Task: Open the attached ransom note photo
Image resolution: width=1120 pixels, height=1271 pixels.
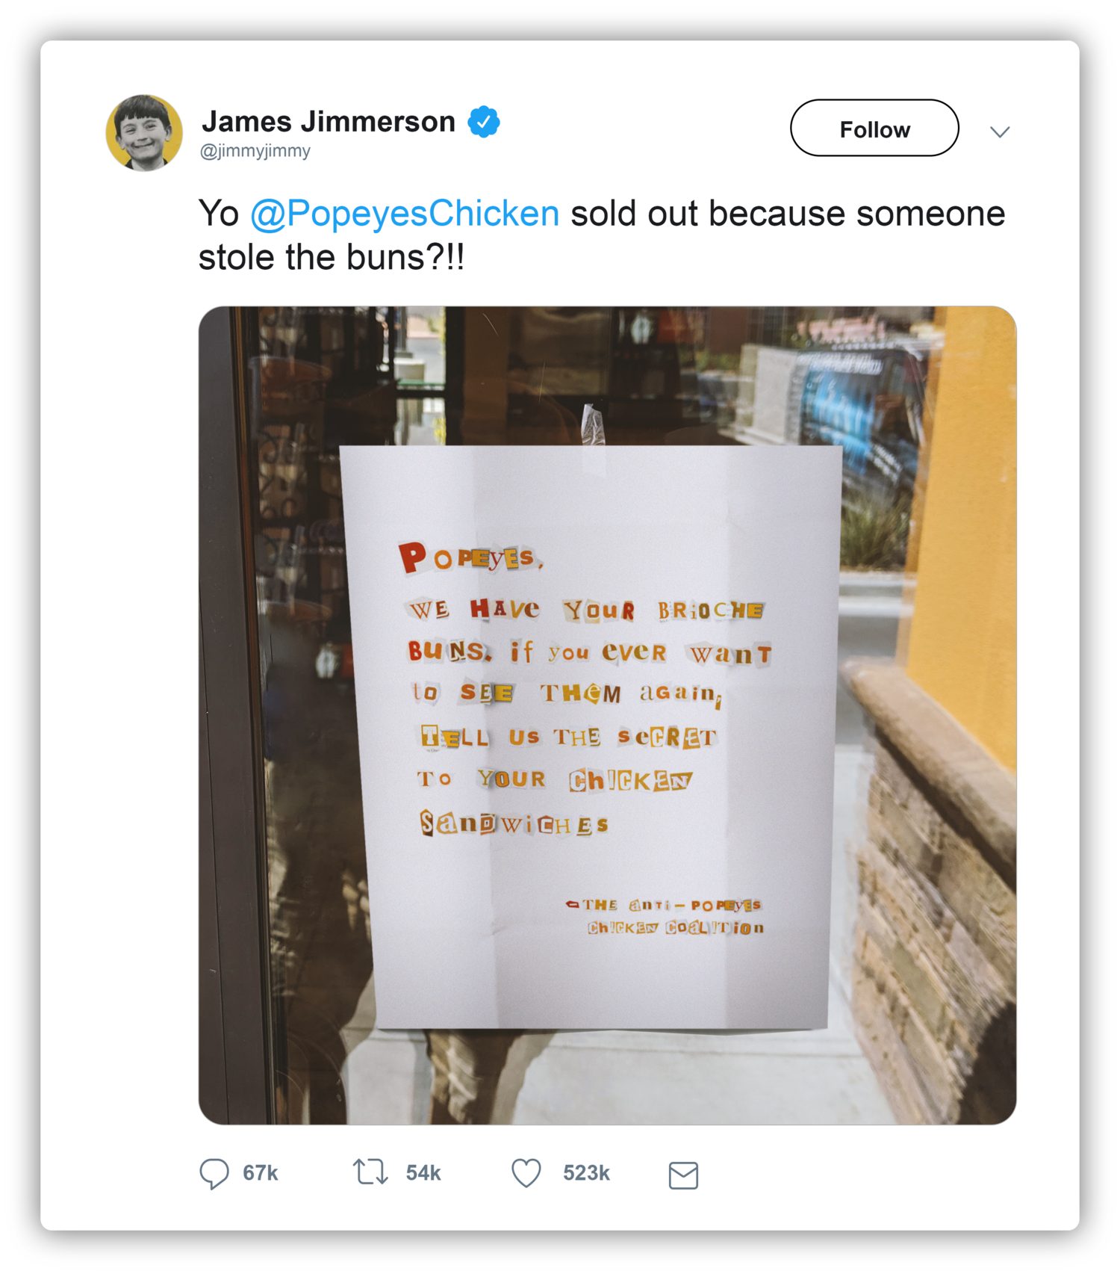Action: pyautogui.click(x=607, y=715)
